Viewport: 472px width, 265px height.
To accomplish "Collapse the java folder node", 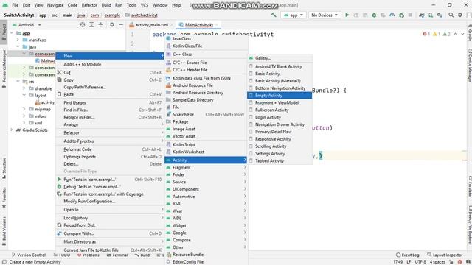I will pos(18,47).
